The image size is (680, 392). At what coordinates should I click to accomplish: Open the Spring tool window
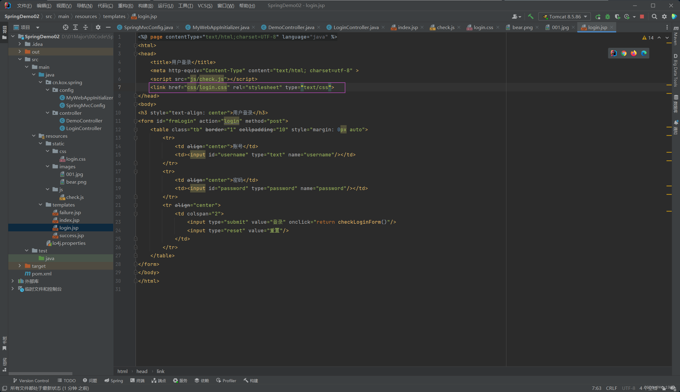[x=113, y=380]
